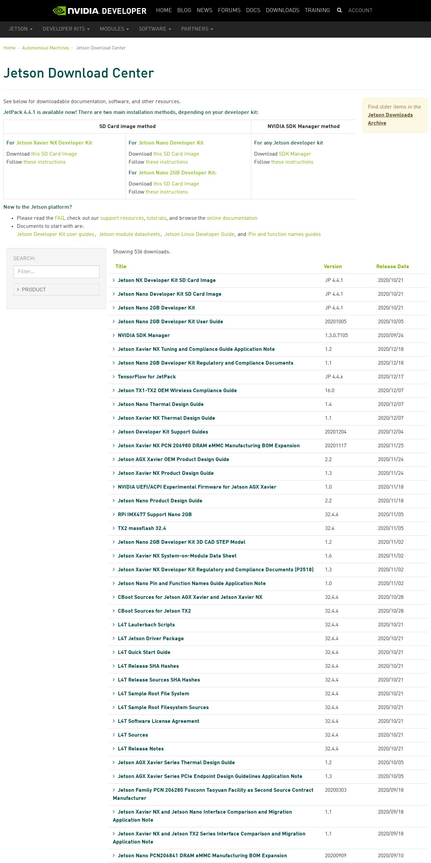Open Jetson module datasheets link

point(129,234)
